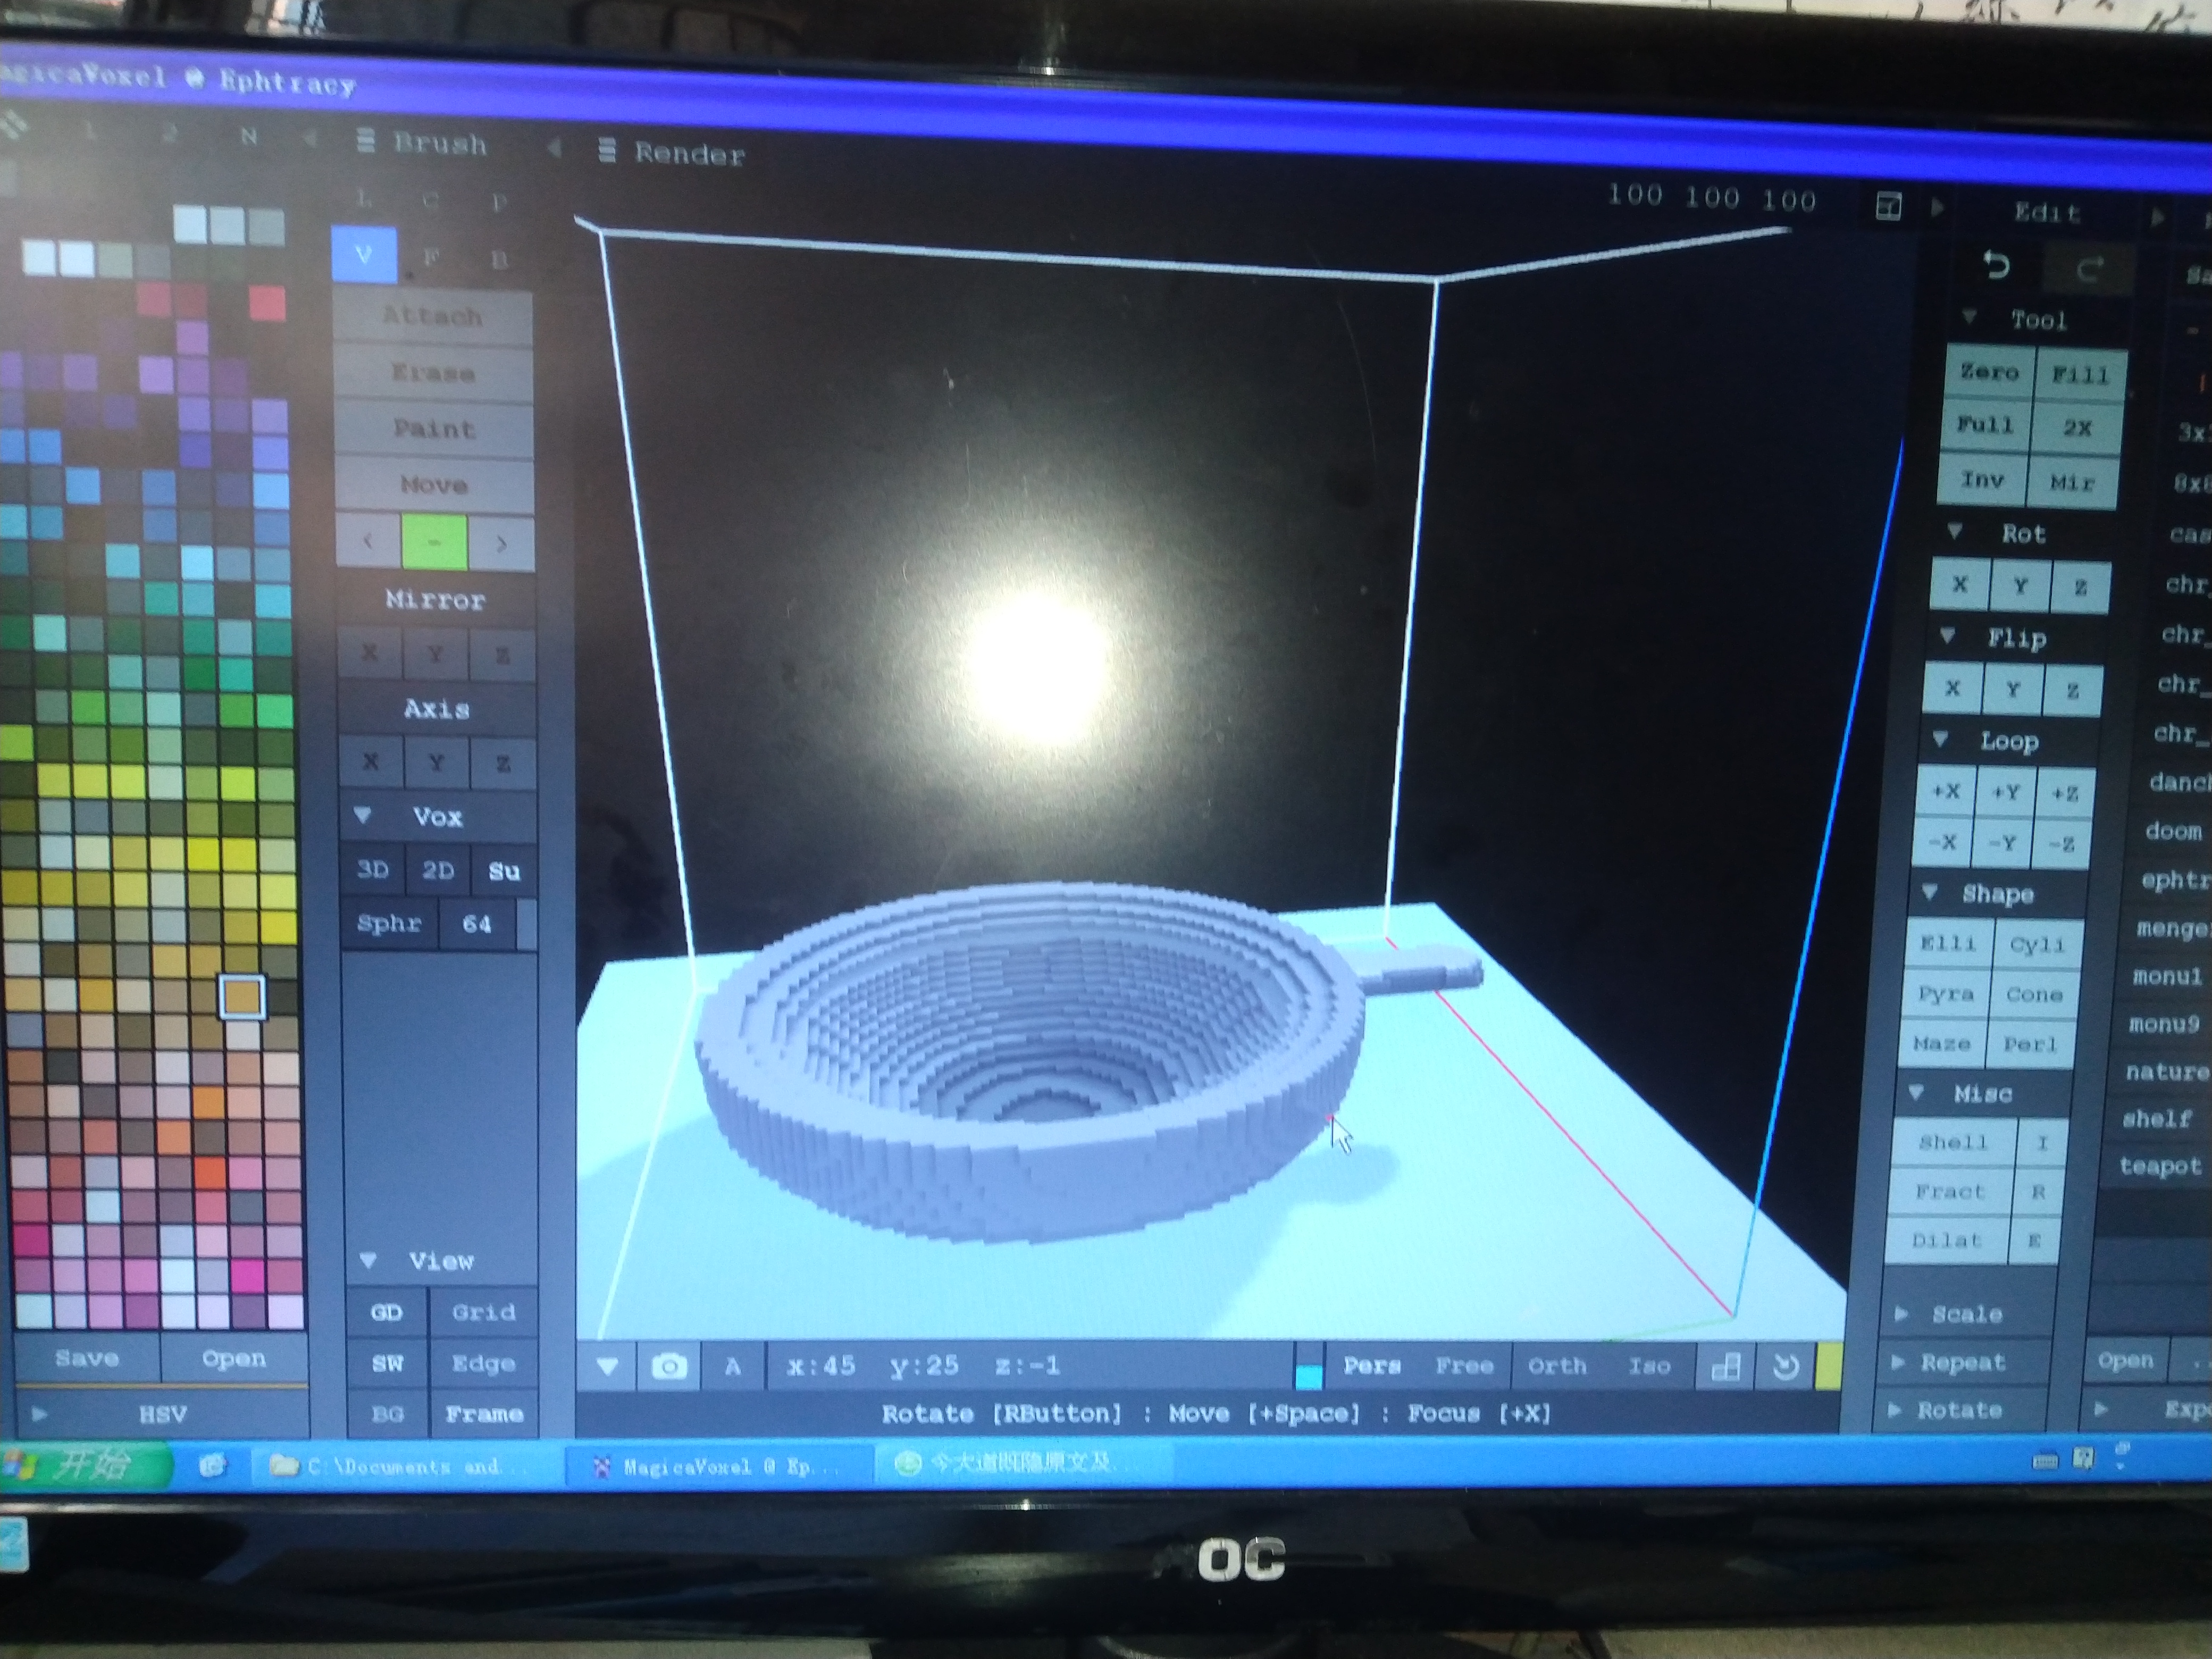Expand the Repeat section
The width and height of the screenshot is (2212, 1659).
[1897, 1361]
